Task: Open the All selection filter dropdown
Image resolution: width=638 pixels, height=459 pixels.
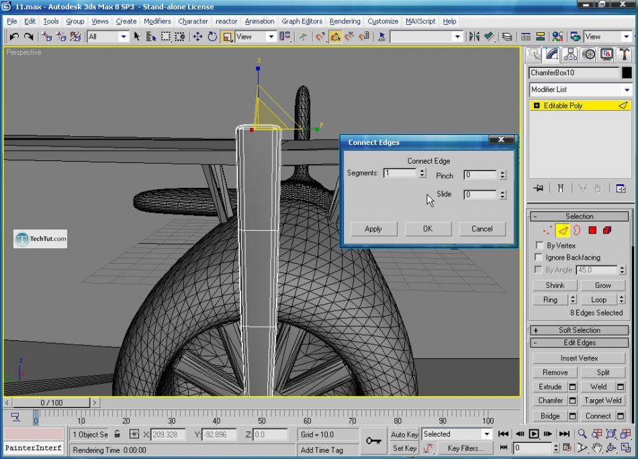Action: (107, 37)
